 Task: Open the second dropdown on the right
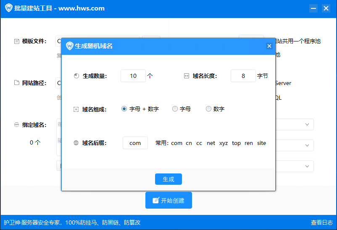[307, 145]
